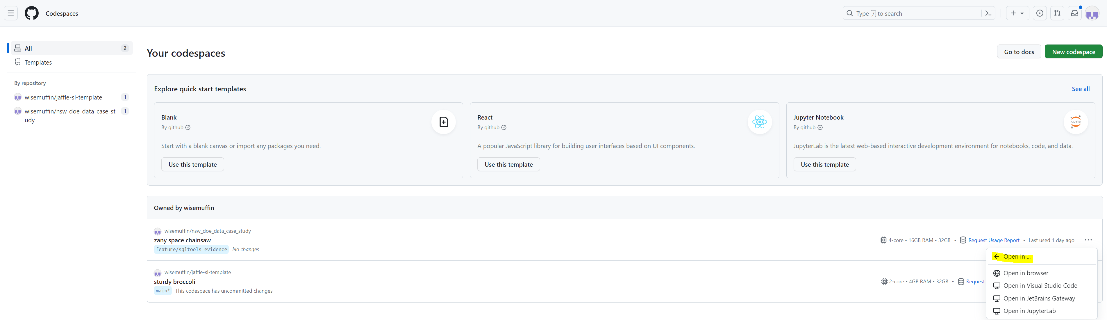Open the Issues icon in header
The image size is (1107, 320).
coord(1040,13)
